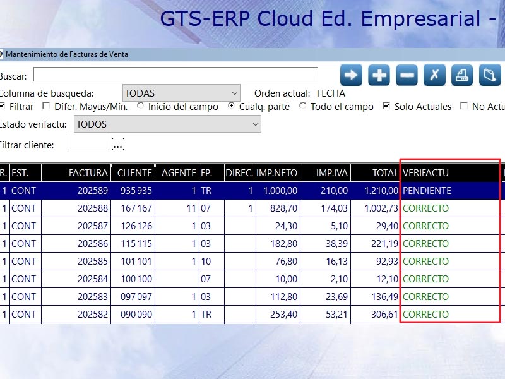Sort by FACTURA column header

pyautogui.click(x=88, y=172)
